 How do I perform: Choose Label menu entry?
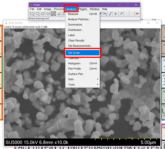tap(82, 35)
